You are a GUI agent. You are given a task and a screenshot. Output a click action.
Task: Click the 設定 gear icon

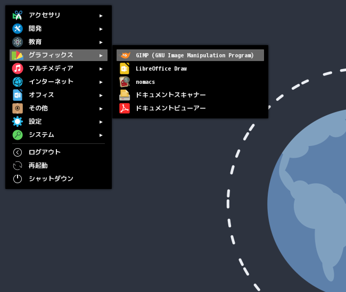[18, 122]
